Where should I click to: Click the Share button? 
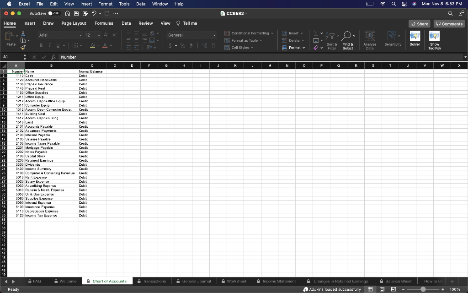coord(420,23)
